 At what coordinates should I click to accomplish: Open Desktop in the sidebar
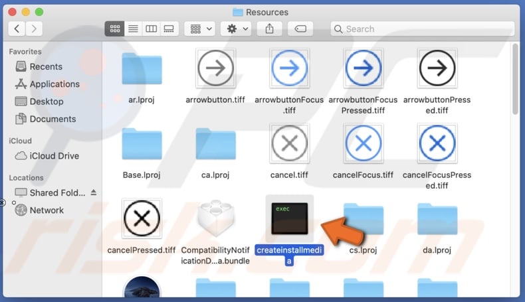[39, 102]
